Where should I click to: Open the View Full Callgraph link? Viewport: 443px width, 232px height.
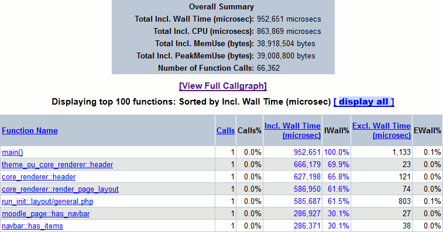point(222,86)
